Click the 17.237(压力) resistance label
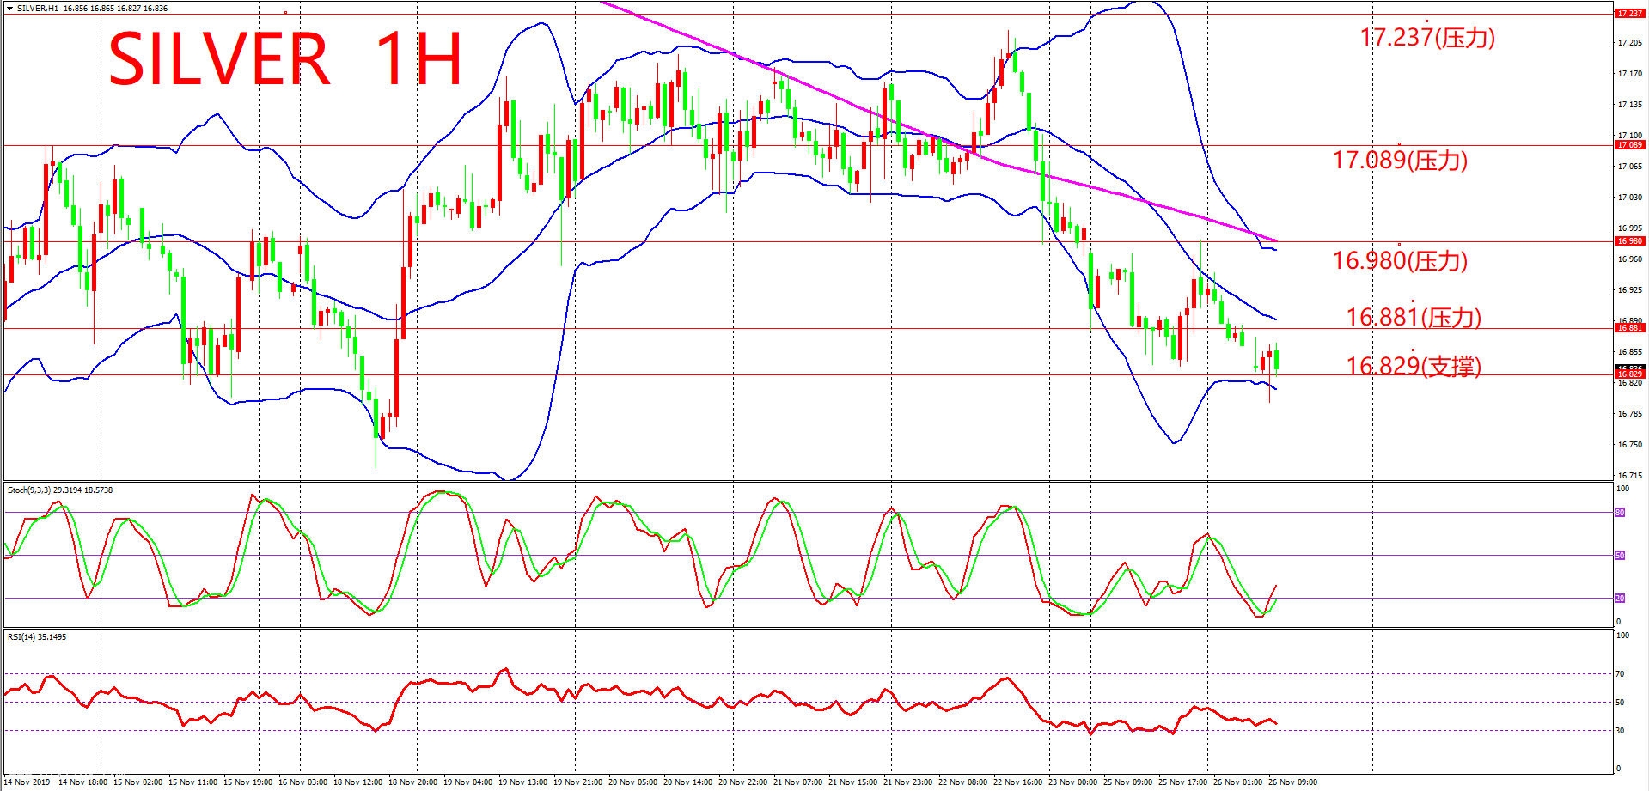 pos(1427,37)
